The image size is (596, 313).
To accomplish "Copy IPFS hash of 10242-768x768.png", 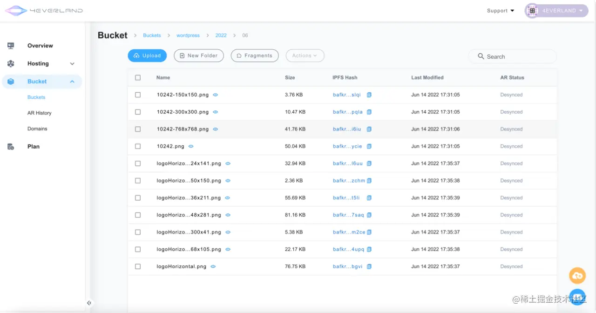I will (369, 129).
